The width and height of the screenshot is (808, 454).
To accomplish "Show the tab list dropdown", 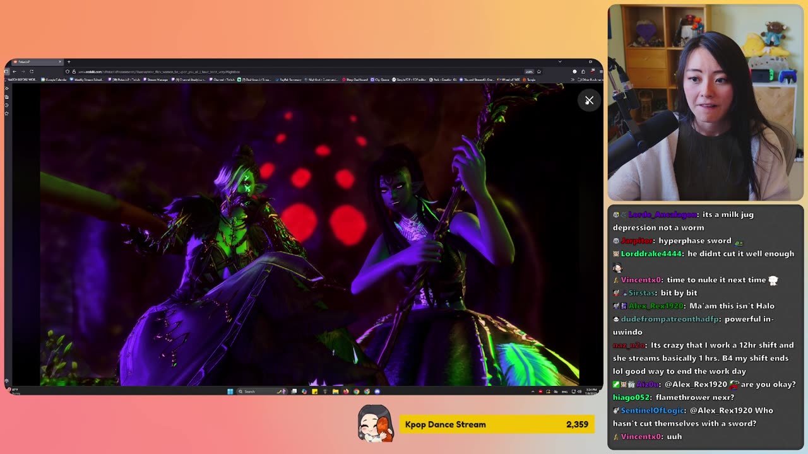I will (x=559, y=62).
